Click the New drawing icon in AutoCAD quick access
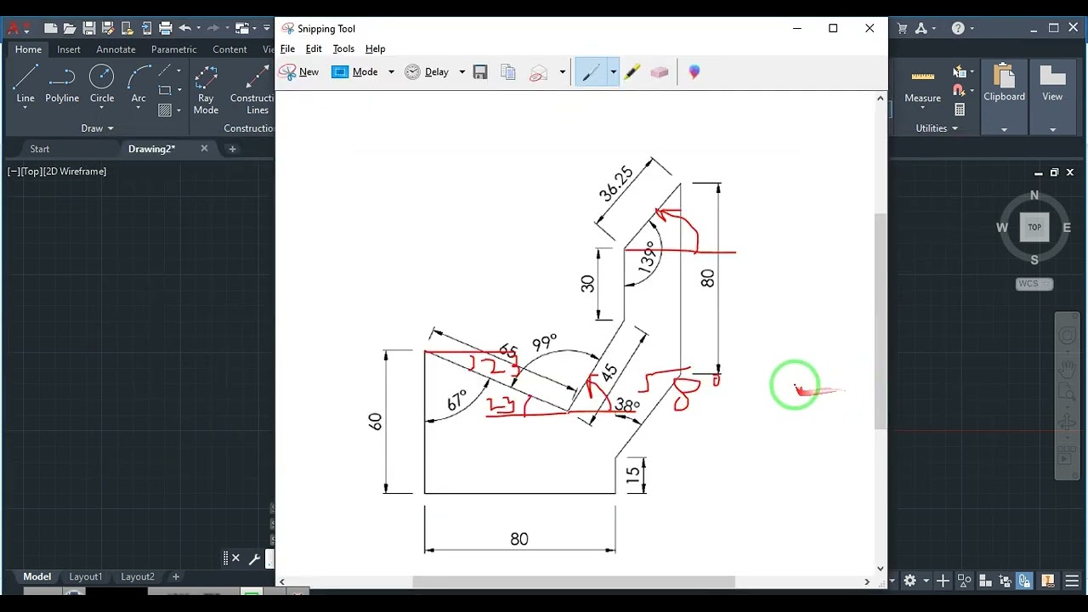Screen dimensions: 1088x612 pos(51,28)
